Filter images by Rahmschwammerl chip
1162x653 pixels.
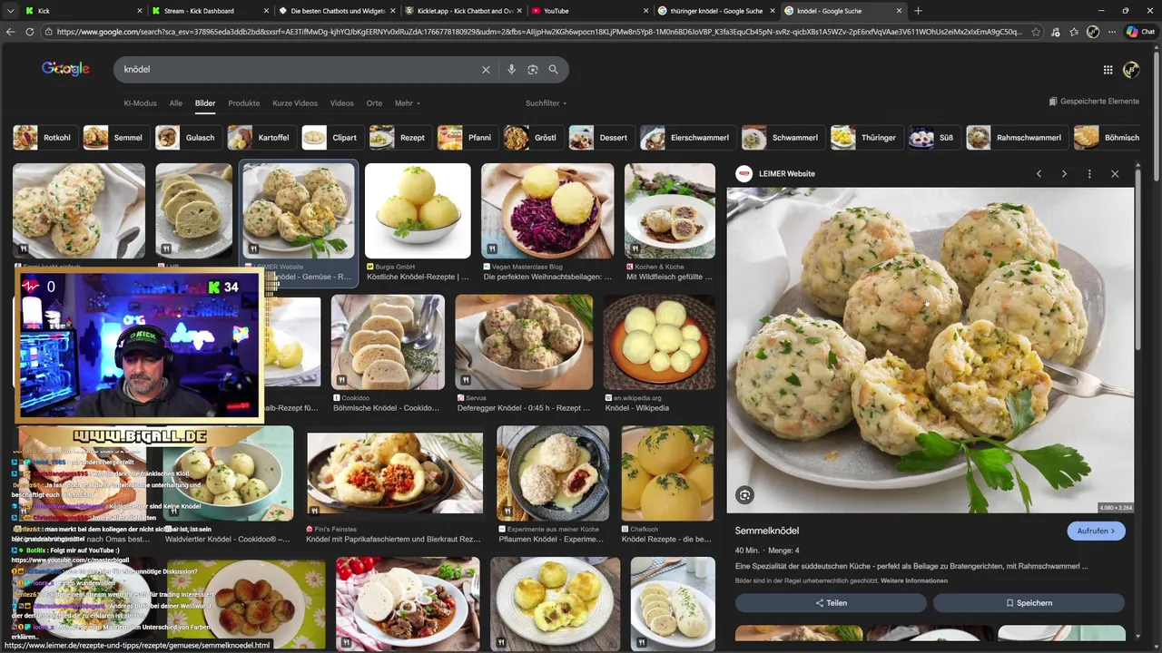[x=1016, y=138]
